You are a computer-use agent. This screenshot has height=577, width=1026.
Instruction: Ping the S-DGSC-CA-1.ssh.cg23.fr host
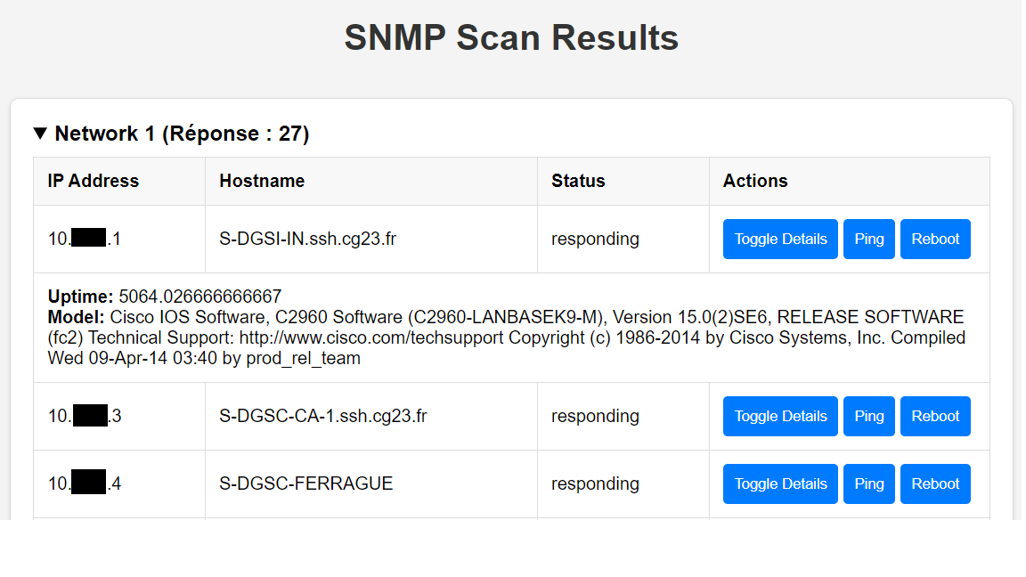pyautogui.click(x=868, y=416)
